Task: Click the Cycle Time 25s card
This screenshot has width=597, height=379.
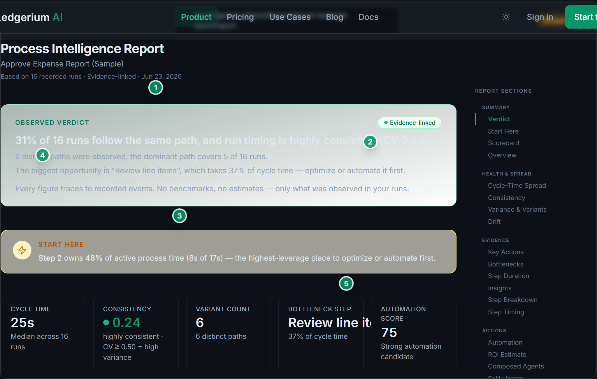Action: click(x=43, y=334)
